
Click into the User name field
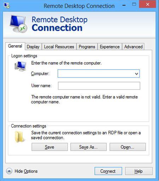[x=99, y=86]
